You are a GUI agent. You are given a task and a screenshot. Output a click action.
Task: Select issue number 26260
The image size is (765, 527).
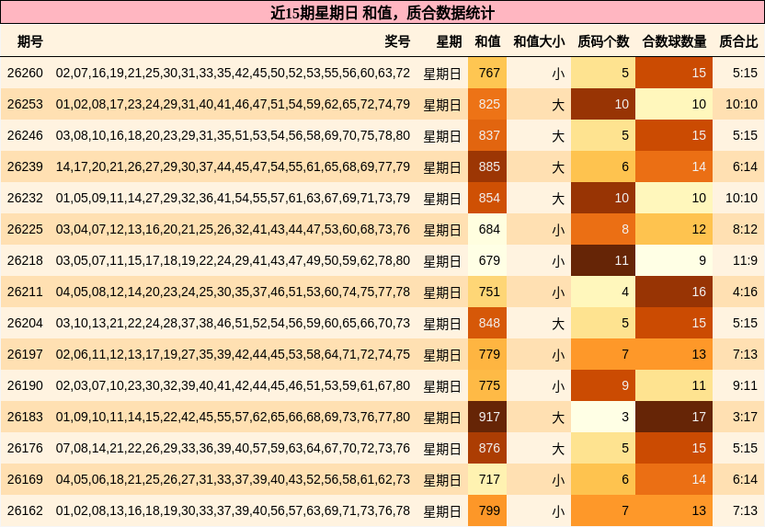[25, 73]
